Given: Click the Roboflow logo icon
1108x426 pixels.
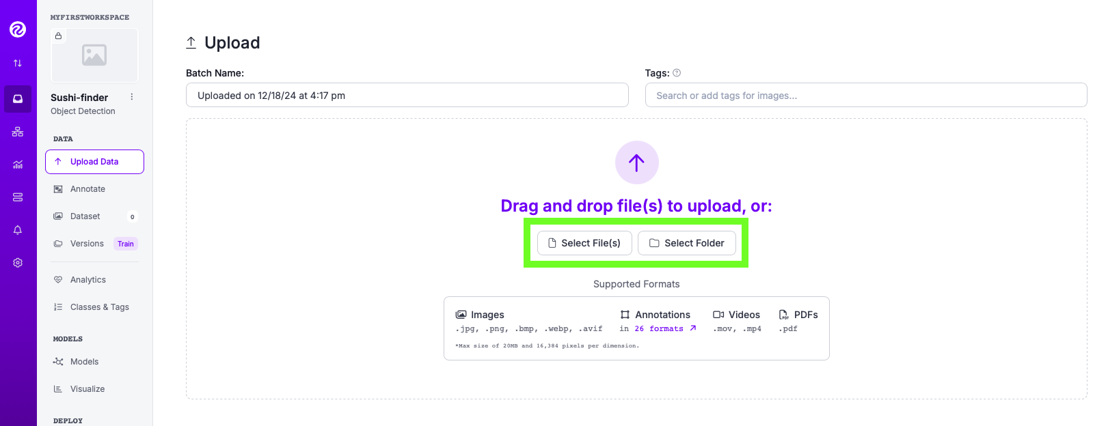Looking at the screenshot, I should pyautogui.click(x=18, y=29).
